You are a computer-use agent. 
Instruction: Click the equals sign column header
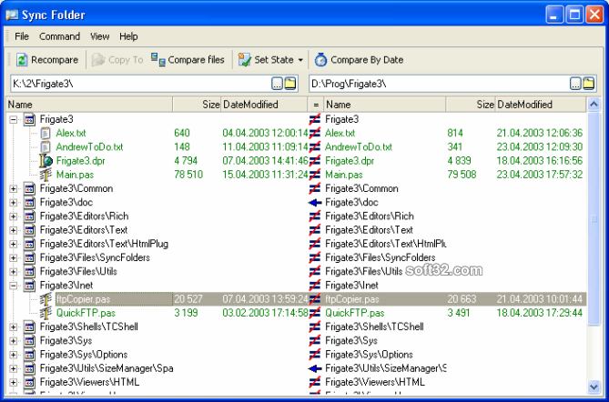tap(316, 105)
